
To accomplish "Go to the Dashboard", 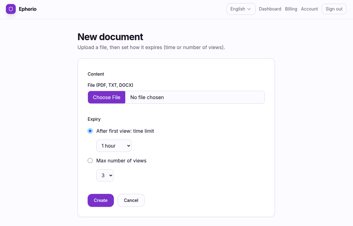I will pos(270,9).
